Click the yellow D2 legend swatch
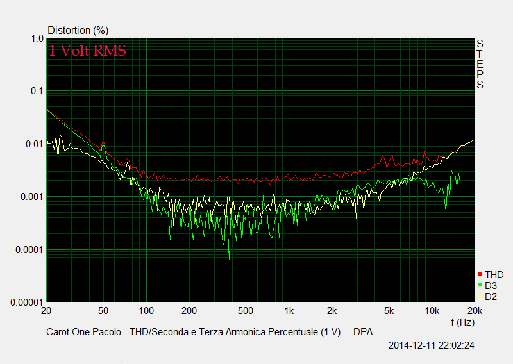Image resolution: width=513 pixels, height=364 pixels. (x=480, y=295)
